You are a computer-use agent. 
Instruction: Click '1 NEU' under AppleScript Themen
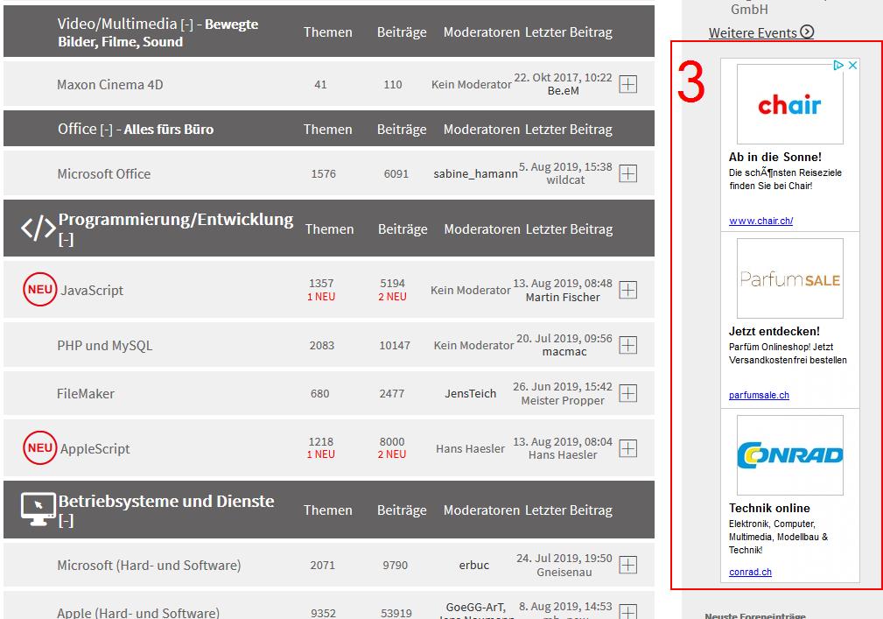pos(321,454)
